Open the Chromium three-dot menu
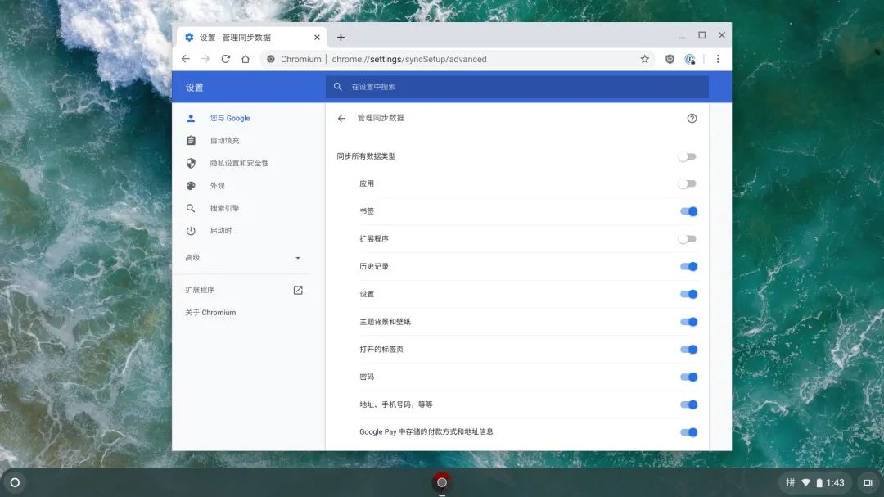Viewport: 884px width, 497px height. (718, 59)
